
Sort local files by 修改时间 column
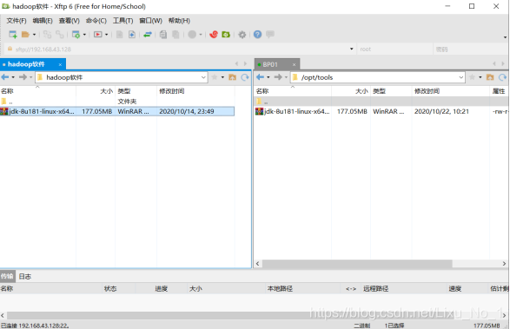click(195, 91)
